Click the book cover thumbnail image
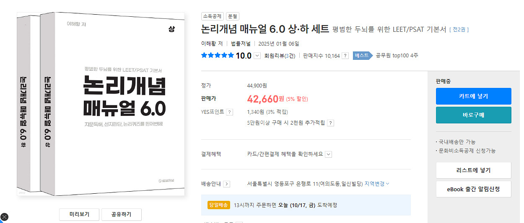The width and height of the screenshot is (524, 223). click(x=101, y=105)
